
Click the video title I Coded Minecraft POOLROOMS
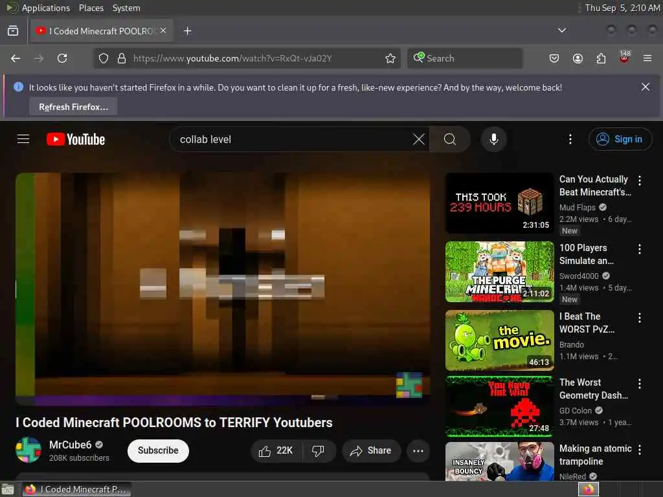(x=174, y=422)
